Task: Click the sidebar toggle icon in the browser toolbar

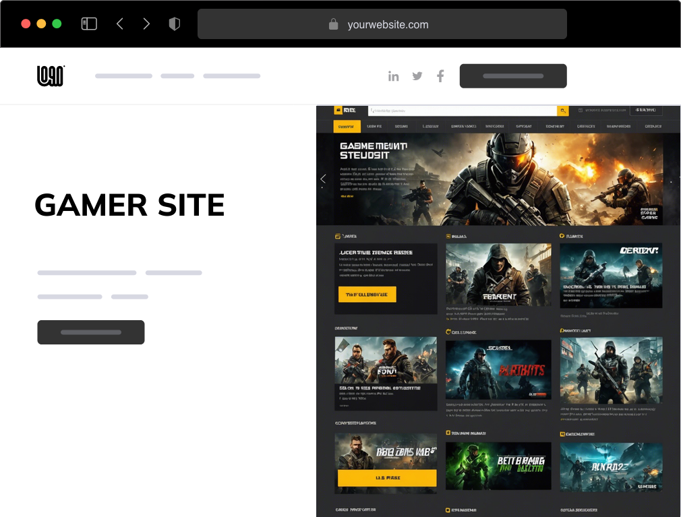Action: (88, 24)
